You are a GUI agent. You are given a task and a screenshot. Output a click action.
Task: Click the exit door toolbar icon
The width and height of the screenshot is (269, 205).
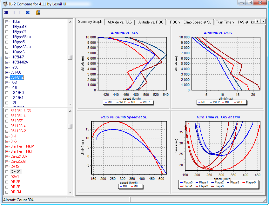pyautogui.click(x=38, y=13)
